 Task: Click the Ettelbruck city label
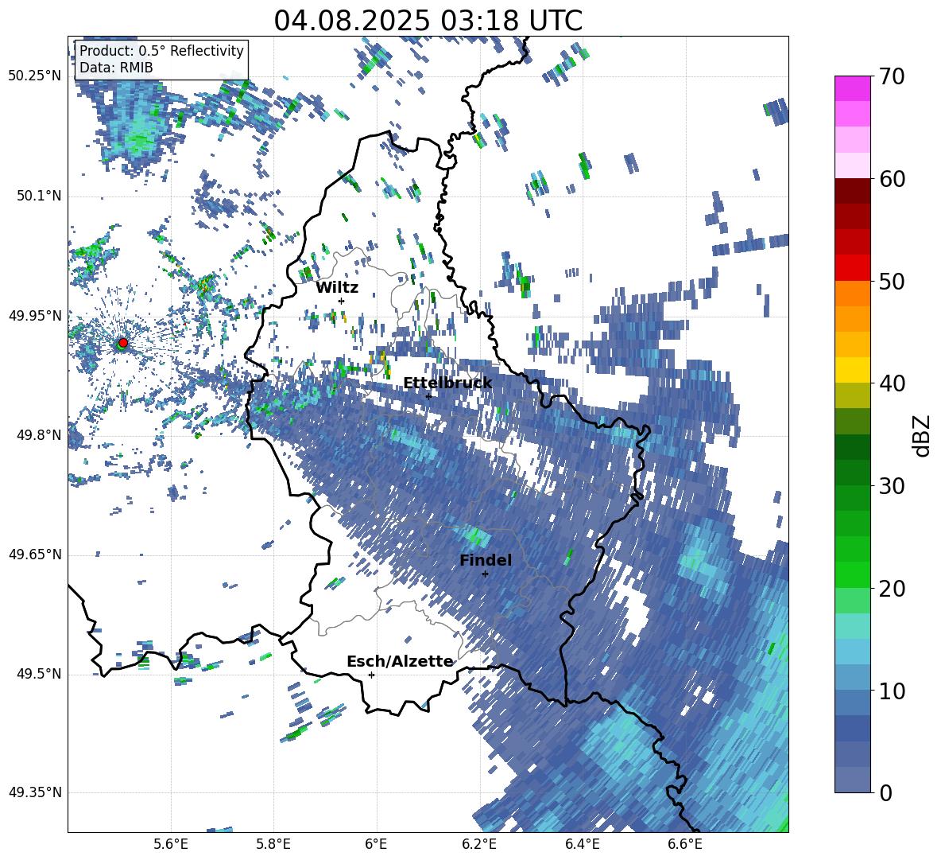pos(447,383)
